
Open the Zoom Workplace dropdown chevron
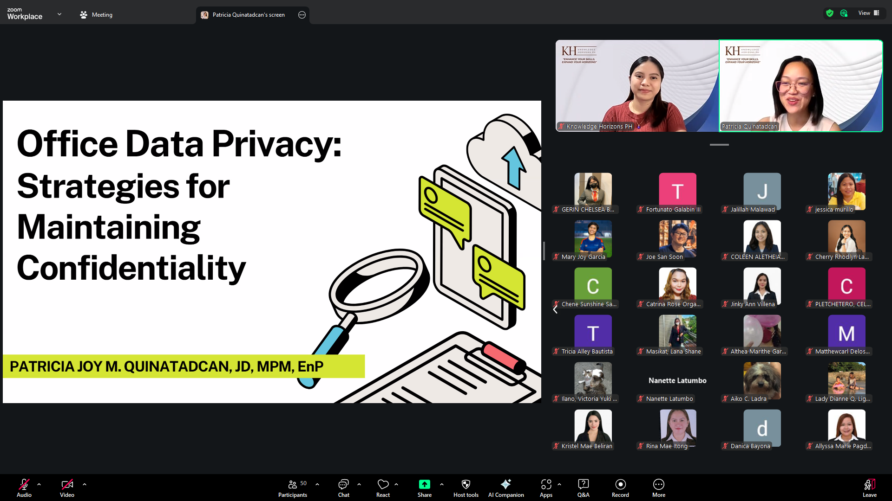coord(59,14)
